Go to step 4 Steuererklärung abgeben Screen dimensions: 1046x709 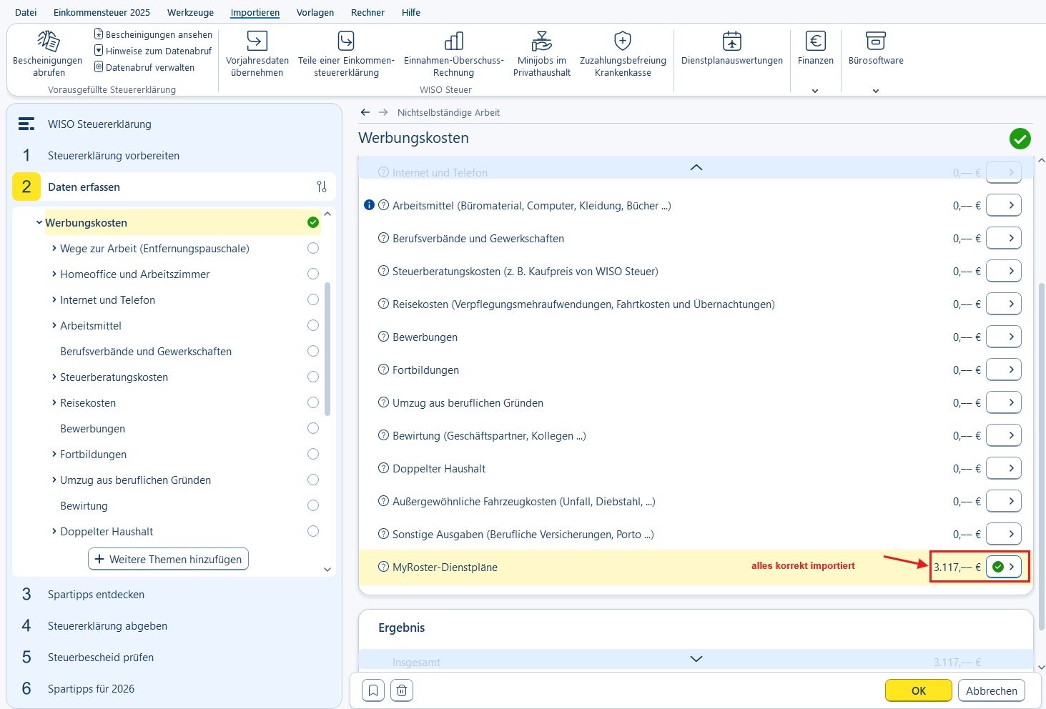107,625
